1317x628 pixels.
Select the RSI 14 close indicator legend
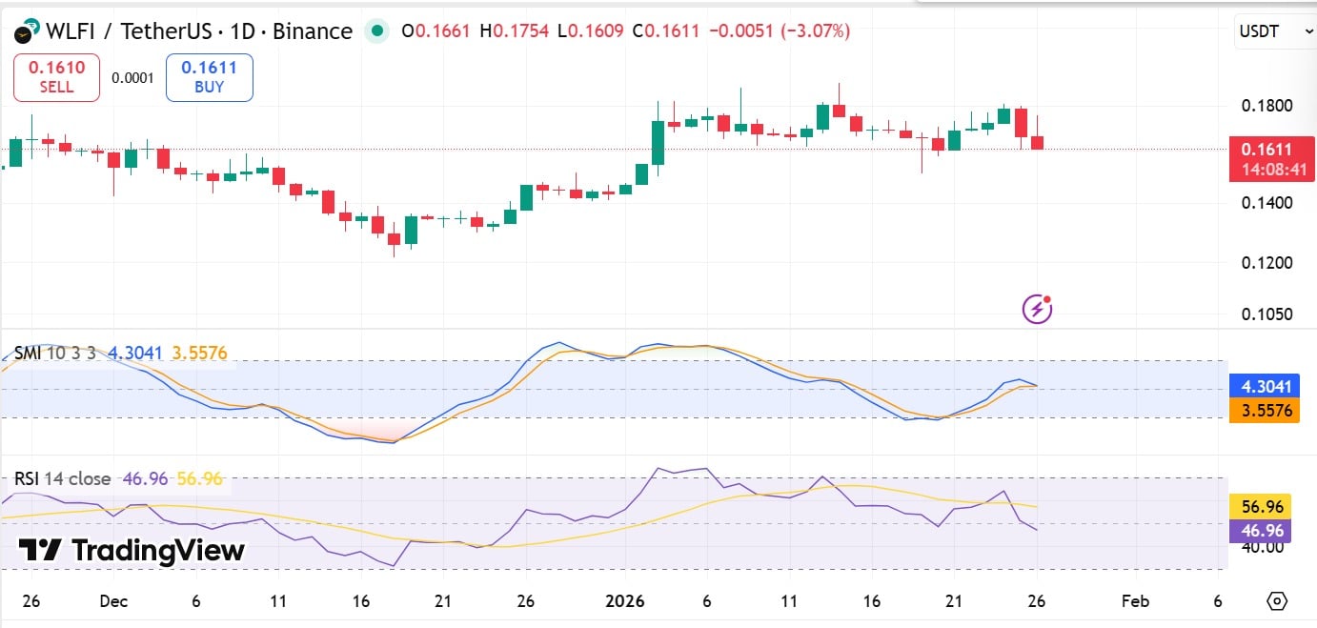click(x=63, y=478)
